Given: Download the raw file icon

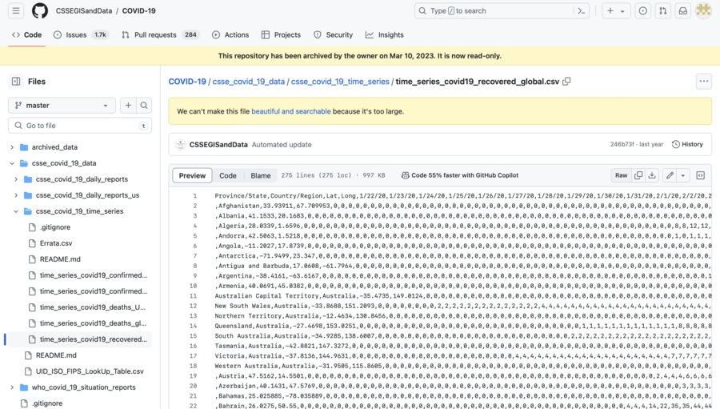Looking at the screenshot, I should coord(651,175).
